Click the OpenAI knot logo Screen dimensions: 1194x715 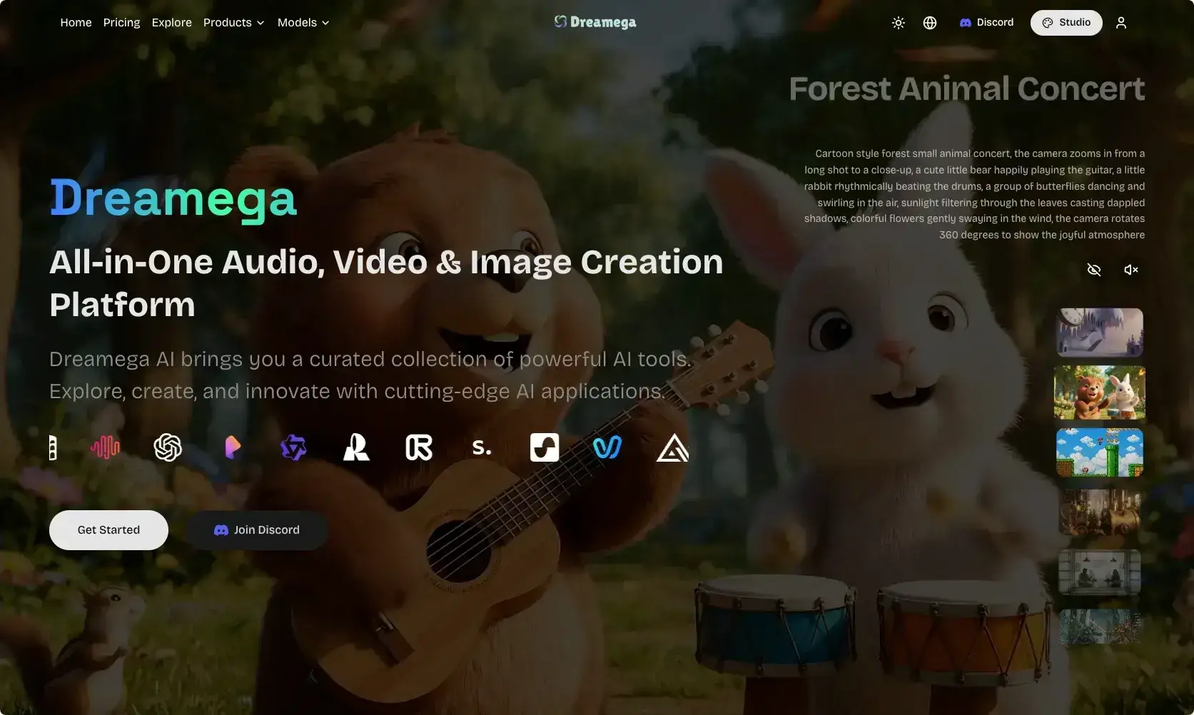[168, 447]
